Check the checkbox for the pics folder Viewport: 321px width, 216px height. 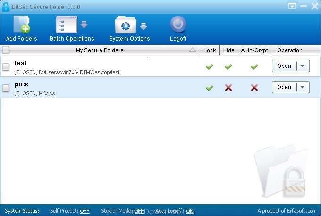pyautogui.click(x=6, y=88)
